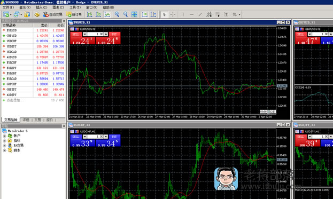
Task: Click BUY button on EURUSD chart
Action: (x=114, y=34)
